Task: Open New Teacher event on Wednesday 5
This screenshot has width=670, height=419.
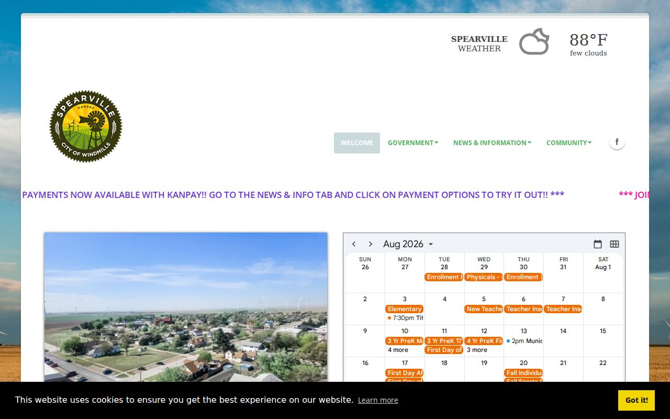Action: [x=484, y=309]
